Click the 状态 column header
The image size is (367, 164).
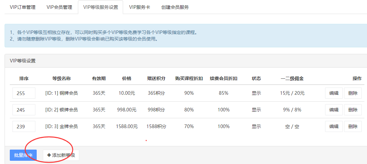click(x=256, y=78)
